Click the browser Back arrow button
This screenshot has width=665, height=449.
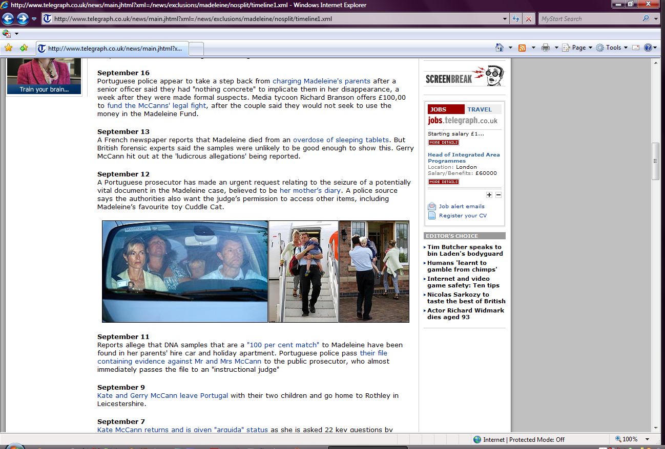[8, 19]
